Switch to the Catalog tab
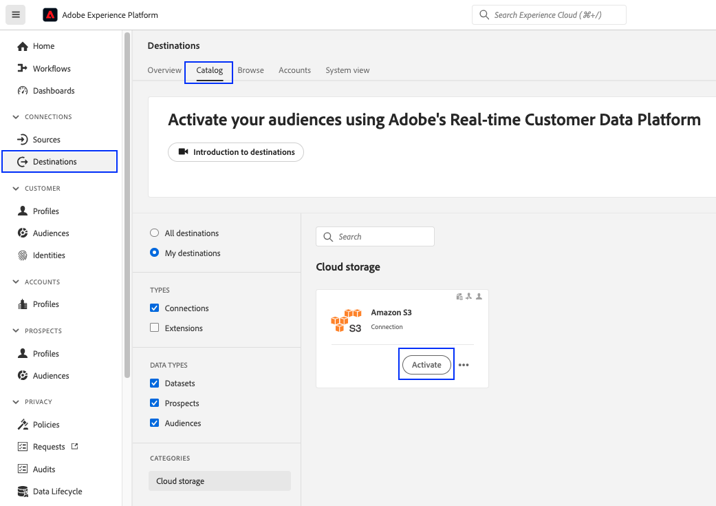Image resolution: width=716 pixels, height=506 pixels. [x=210, y=70]
